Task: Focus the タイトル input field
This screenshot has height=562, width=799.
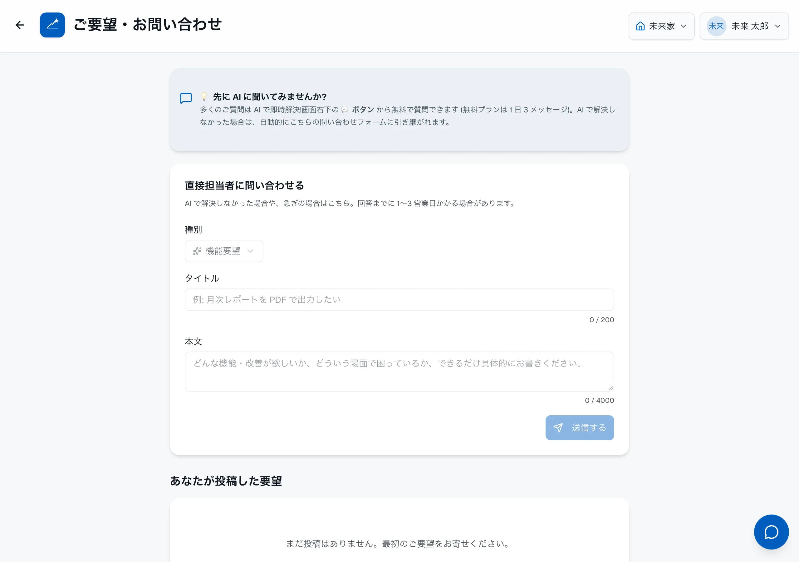Action: coord(399,300)
